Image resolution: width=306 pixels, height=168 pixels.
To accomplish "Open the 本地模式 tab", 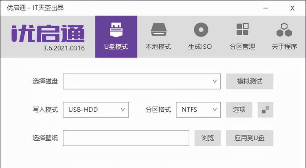I will [x=158, y=37].
